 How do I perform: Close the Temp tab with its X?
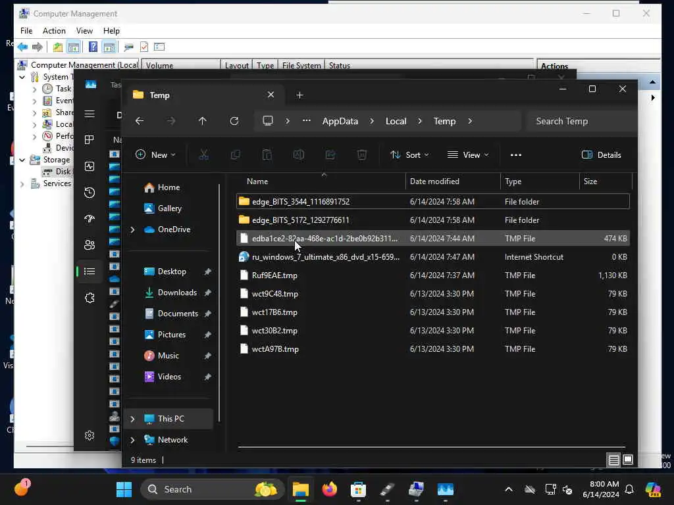271,95
